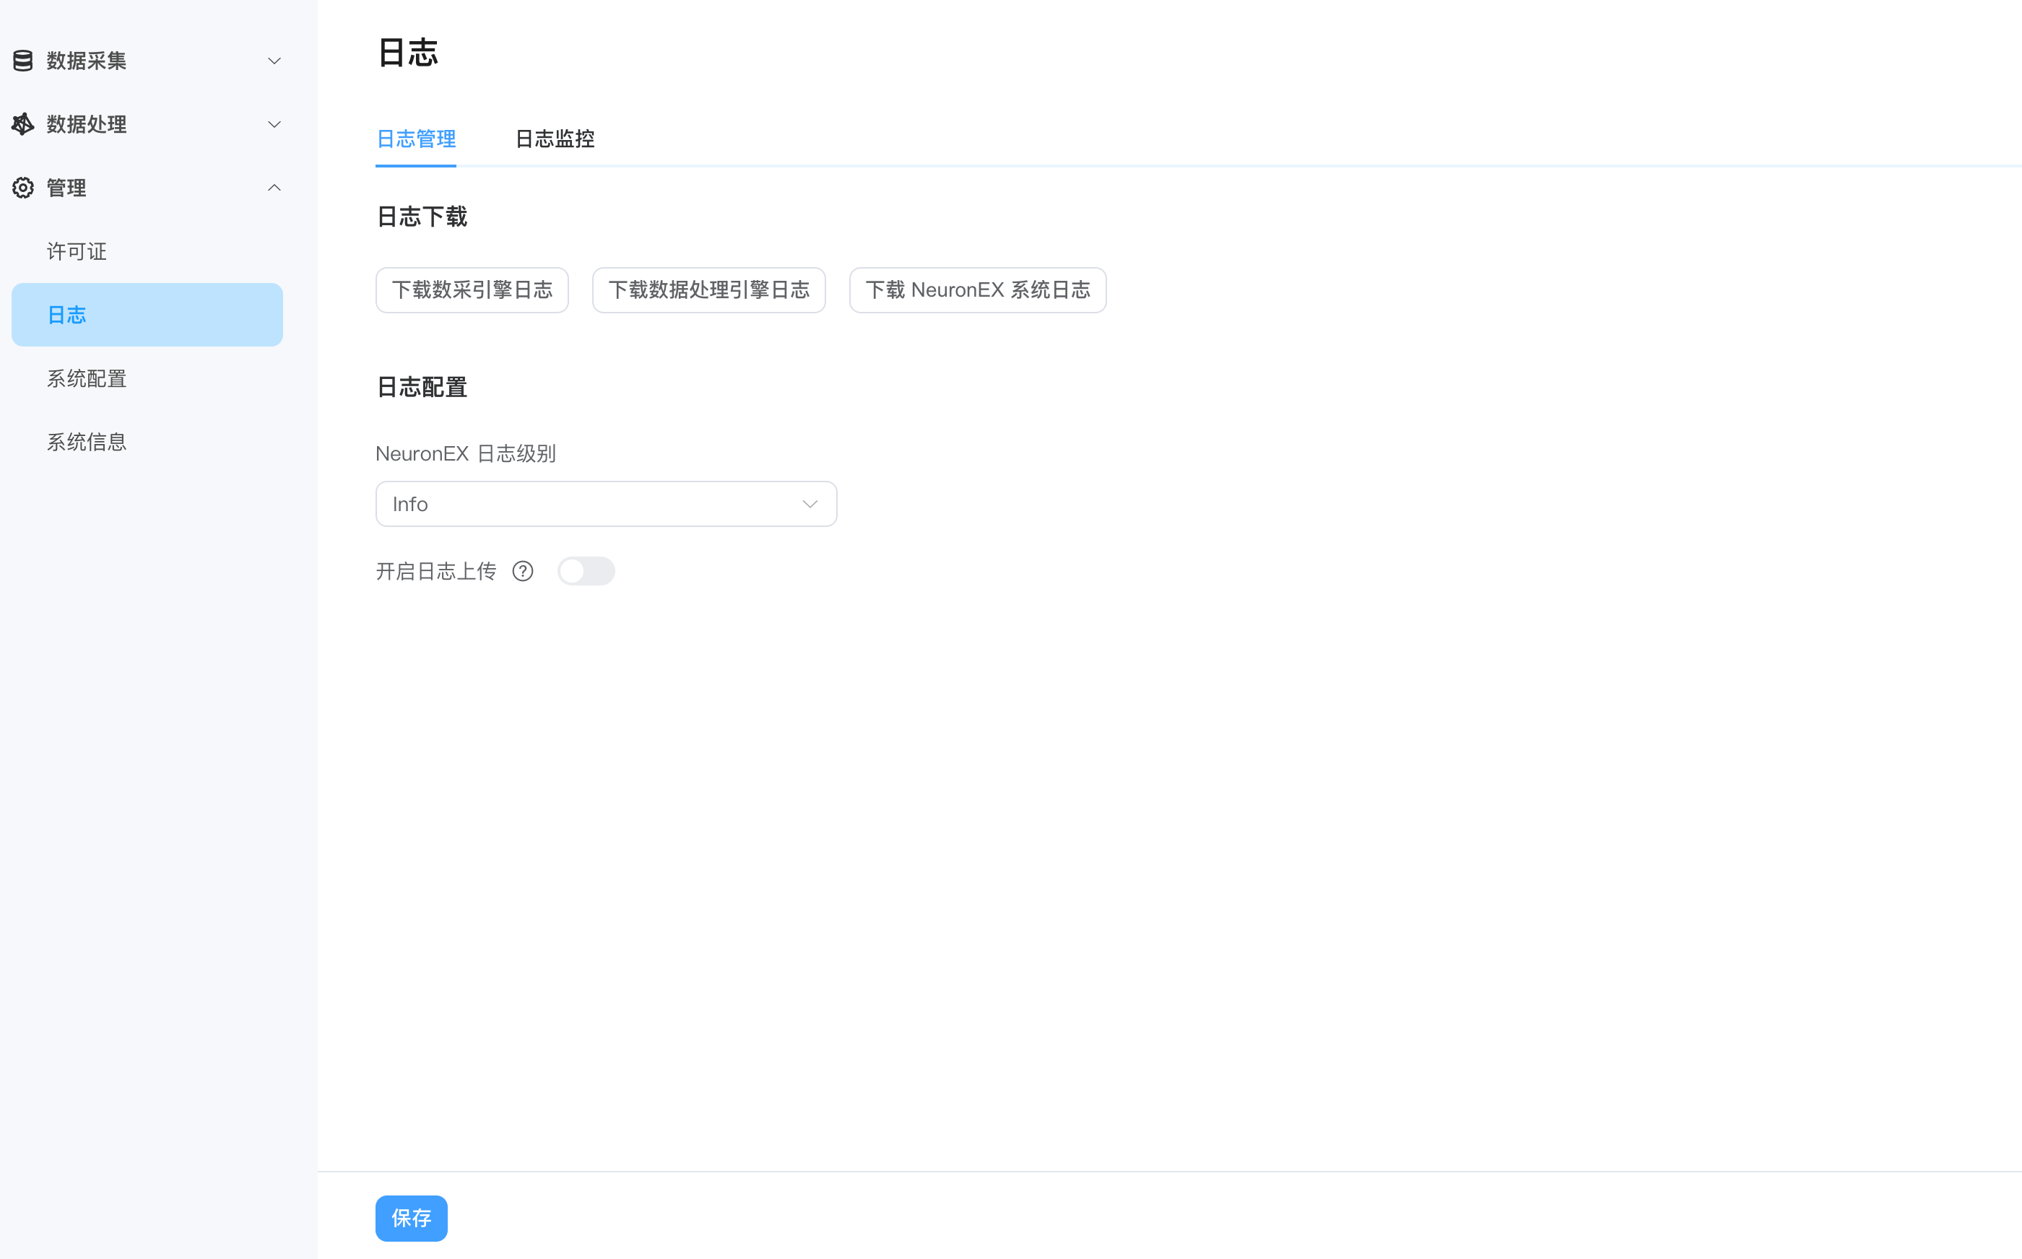2022x1259 pixels.
Task: Collapse the 管理 menu chevron
Action: pyautogui.click(x=274, y=188)
